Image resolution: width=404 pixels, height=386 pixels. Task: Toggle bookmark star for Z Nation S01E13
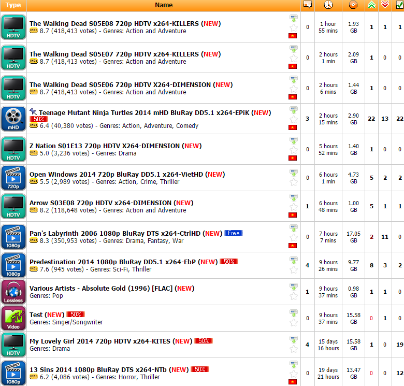294,150
